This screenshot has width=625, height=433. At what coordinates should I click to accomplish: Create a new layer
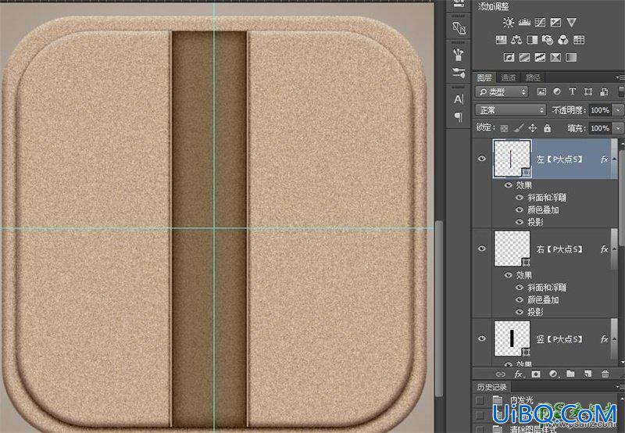pyautogui.click(x=587, y=374)
